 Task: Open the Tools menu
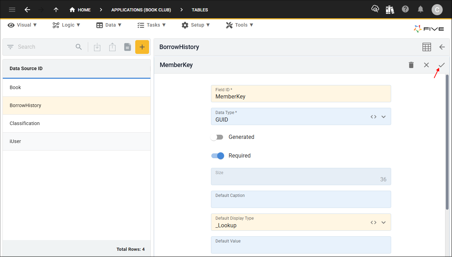[x=240, y=25]
